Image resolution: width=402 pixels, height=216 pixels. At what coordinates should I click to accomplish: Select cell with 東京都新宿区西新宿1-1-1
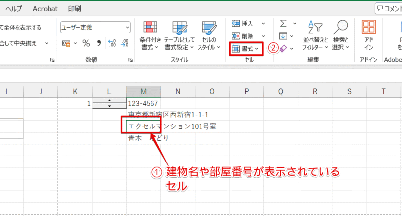point(144,114)
